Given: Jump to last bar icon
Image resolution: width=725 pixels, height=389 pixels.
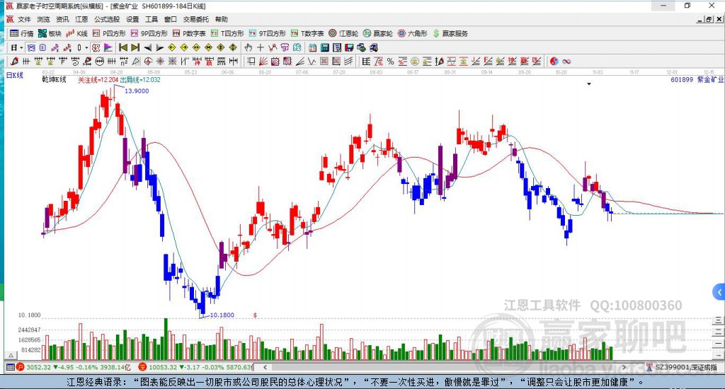Looking at the screenshot, I should pos(135,47).
